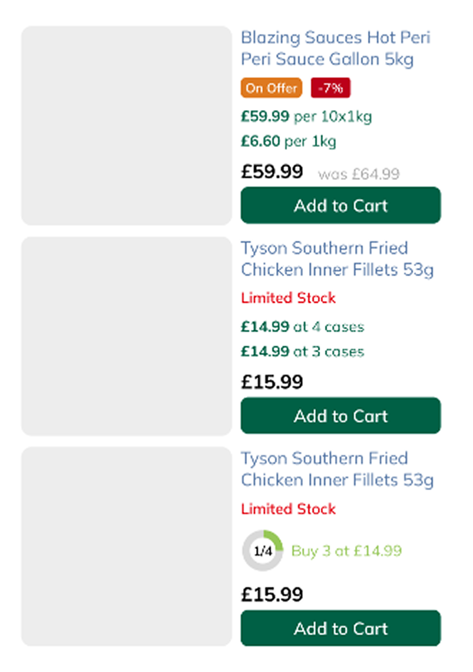This screenshot has height=672, width=473.
Task: Click the Buy 3 at £14.99 offer text
Action: [x=346, y=551]
